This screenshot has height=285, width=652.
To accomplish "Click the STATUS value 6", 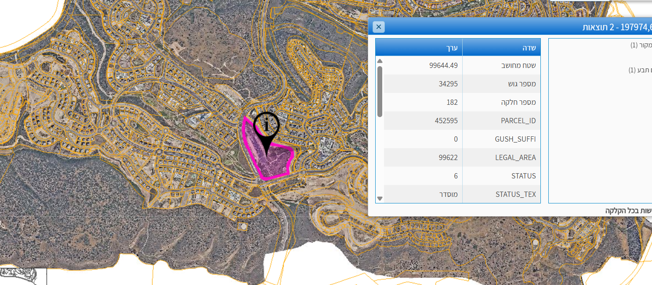I will tap(456, 176).
